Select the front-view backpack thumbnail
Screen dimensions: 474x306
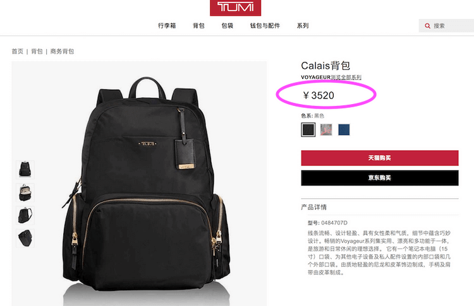[x=25, y=170]
